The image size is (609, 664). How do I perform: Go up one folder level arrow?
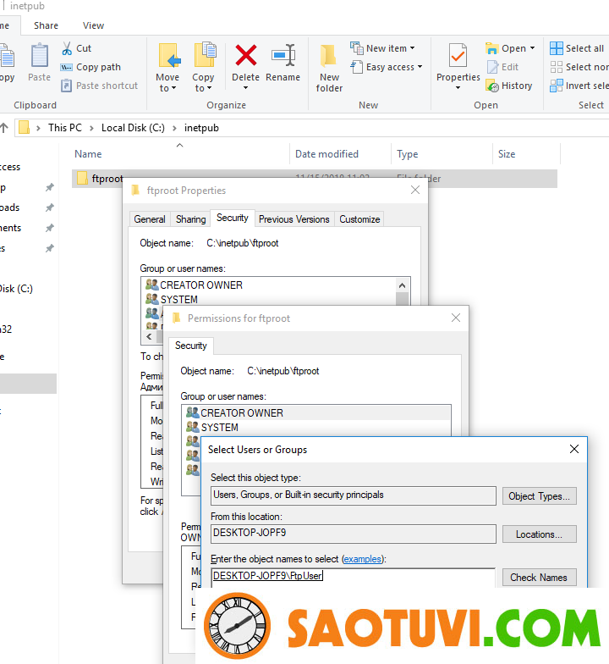(x=4, y=127)
